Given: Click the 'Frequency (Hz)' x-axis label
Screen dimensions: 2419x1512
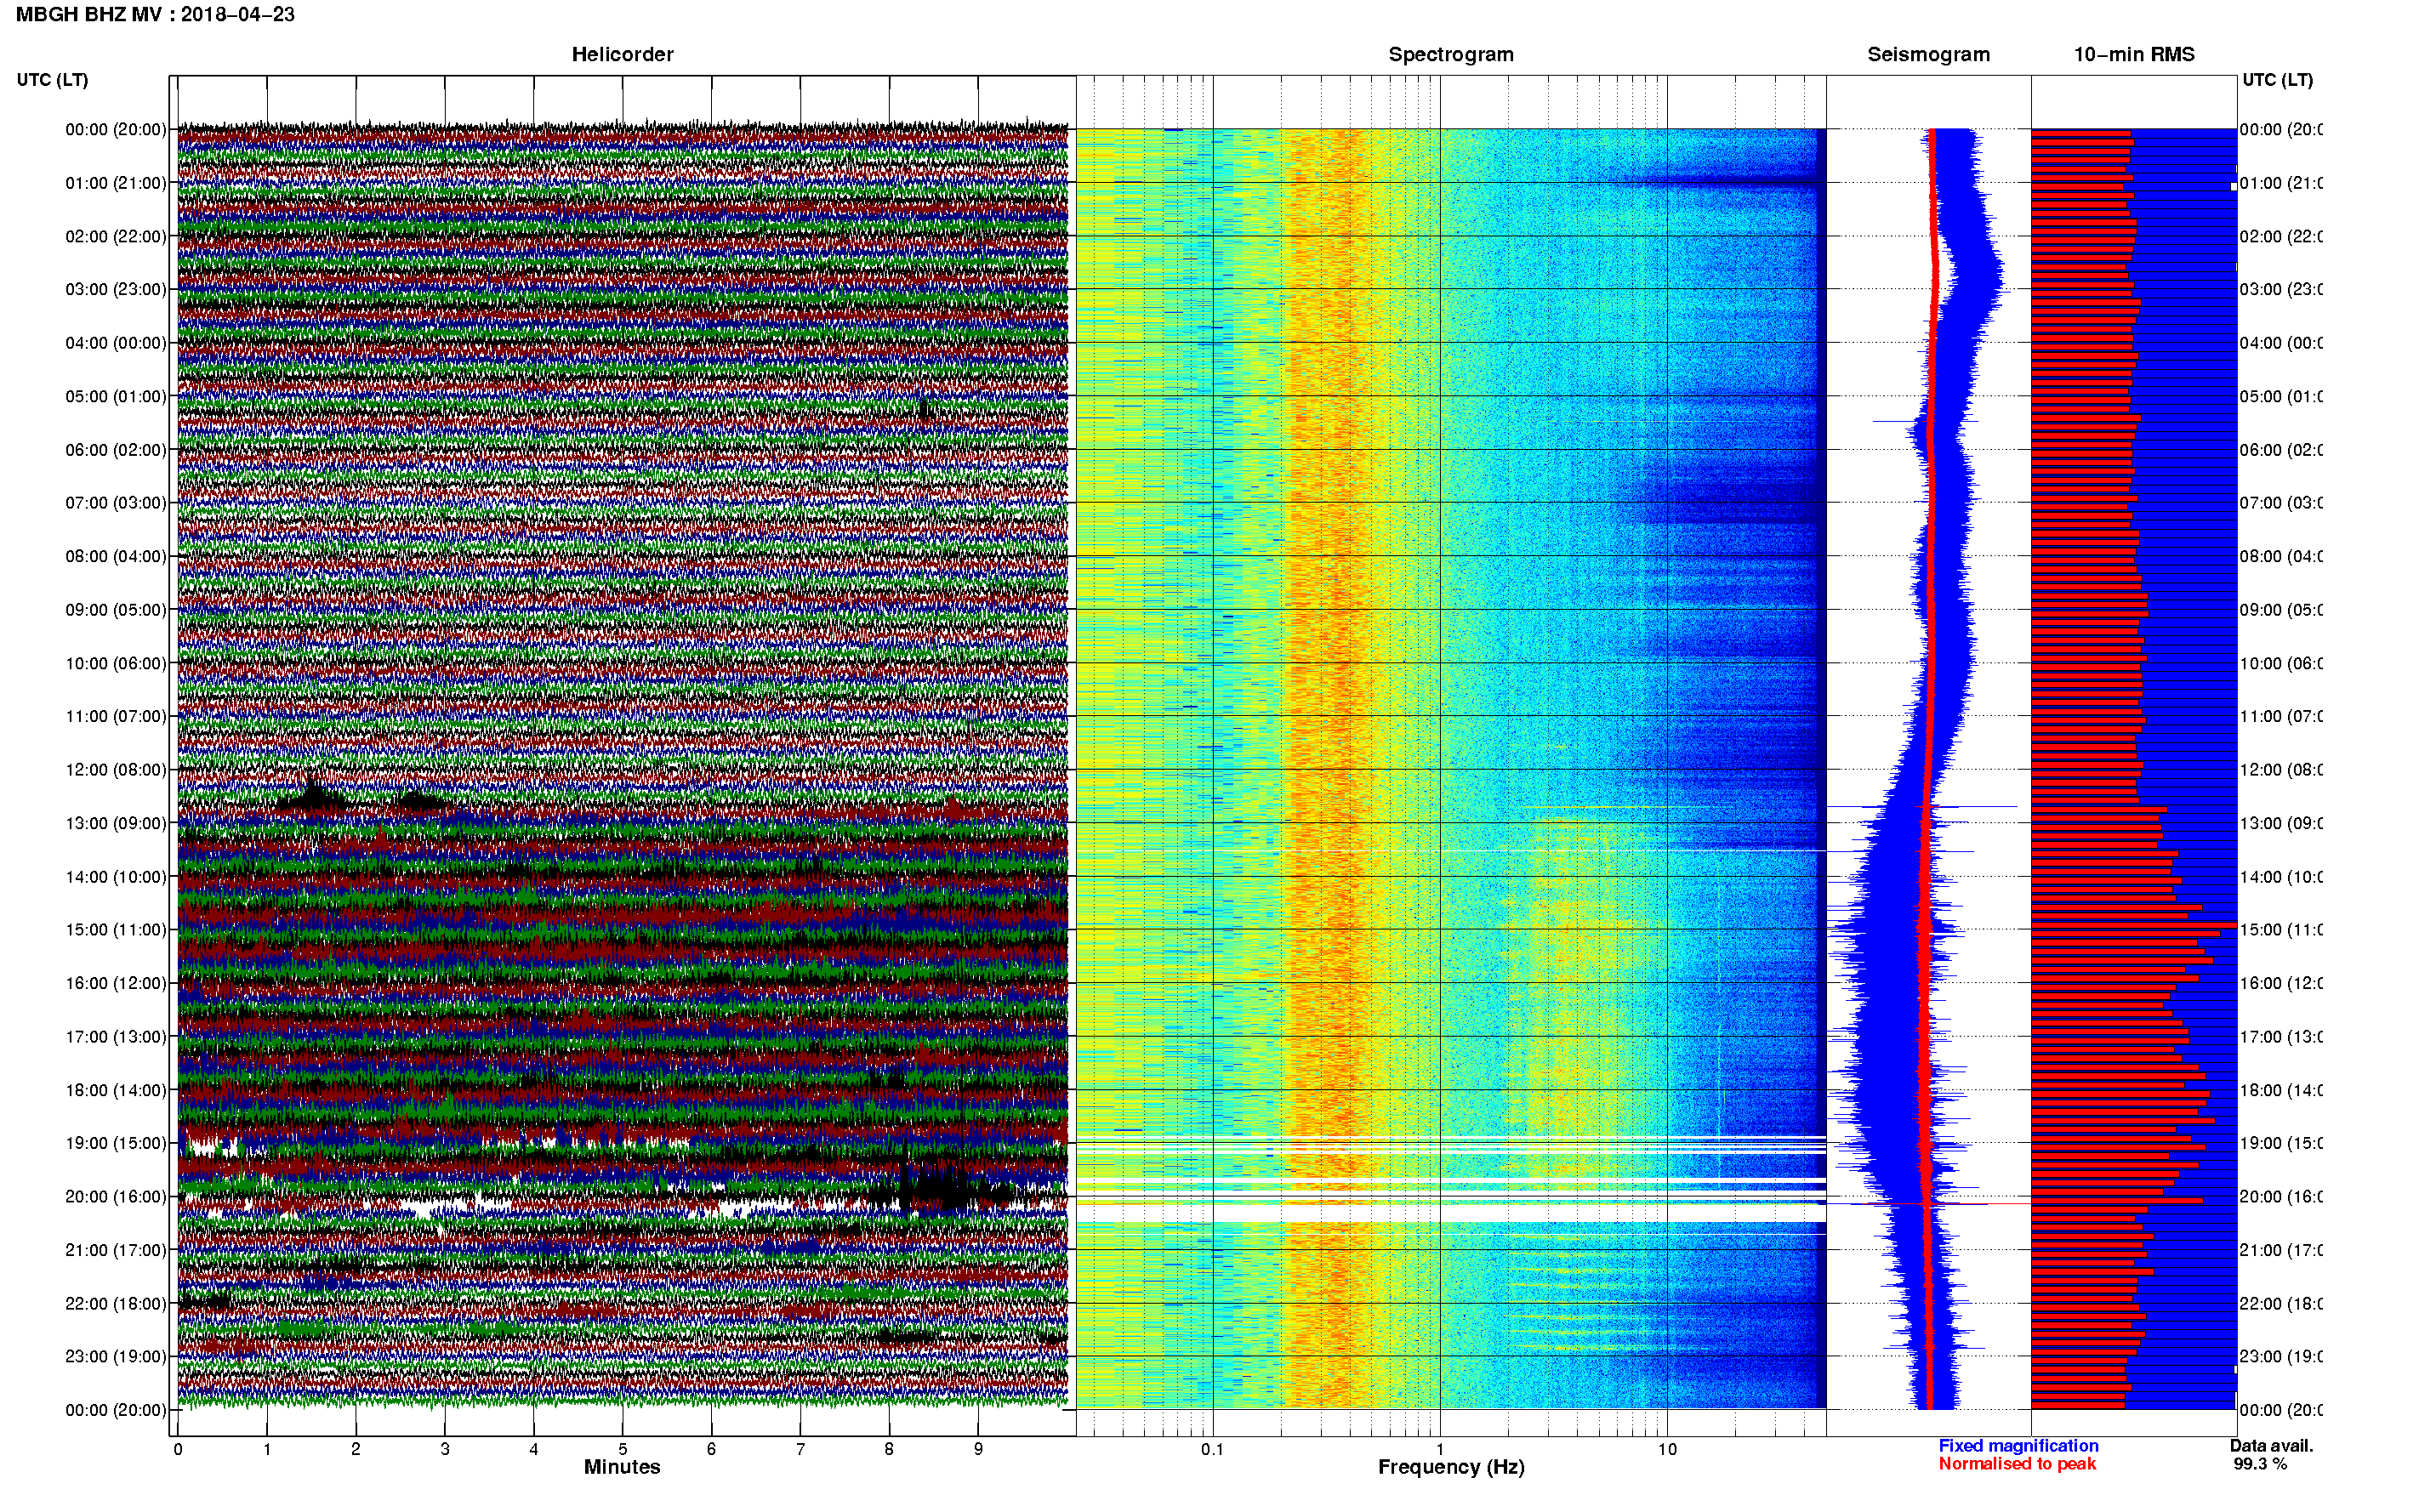Looking at the screenshot, I should [x=1451, y=1468].
